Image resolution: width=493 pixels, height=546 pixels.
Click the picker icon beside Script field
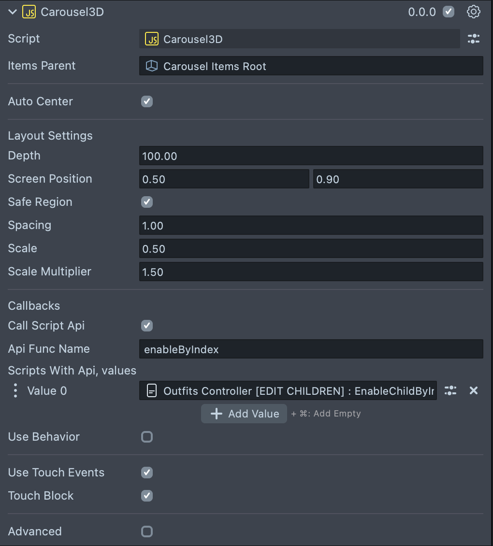point(474,39)
